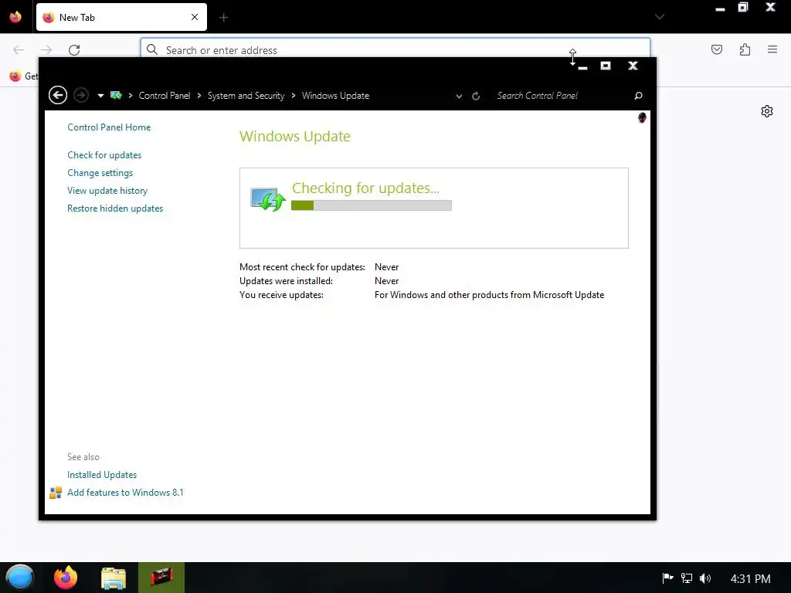Click 'Windows Update' page heading
This screenshot has height=593, width=791.
(294, 136)
